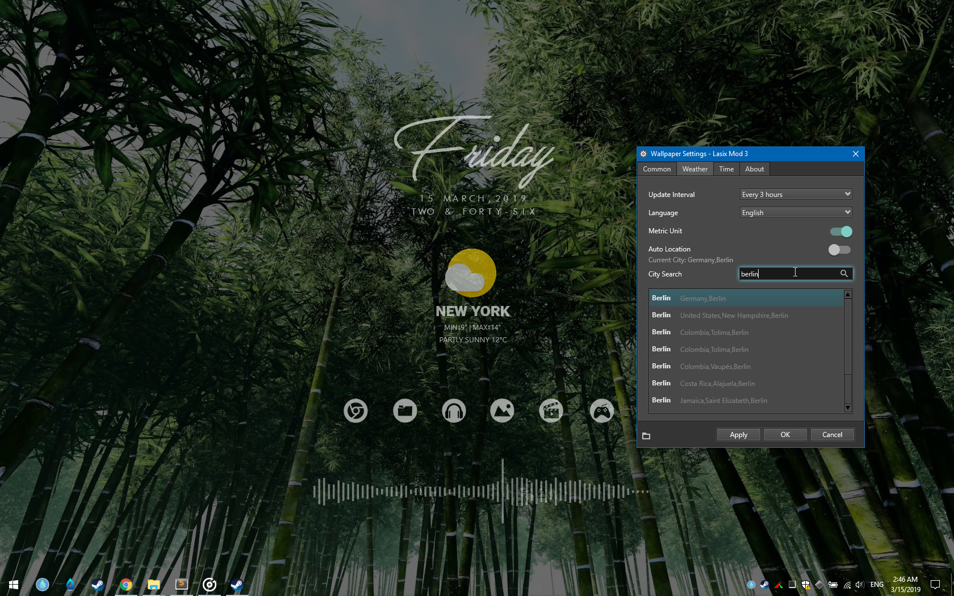Viewport: 954px width, 596px height.
Task: Open the music headphones icon on the wallpaper
Action: pos(454,410)
